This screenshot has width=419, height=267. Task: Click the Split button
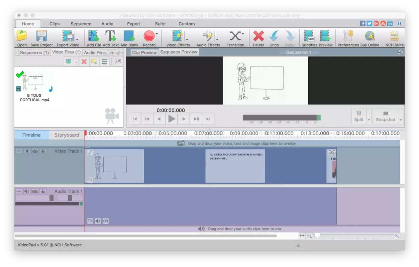tap(359, 116)
